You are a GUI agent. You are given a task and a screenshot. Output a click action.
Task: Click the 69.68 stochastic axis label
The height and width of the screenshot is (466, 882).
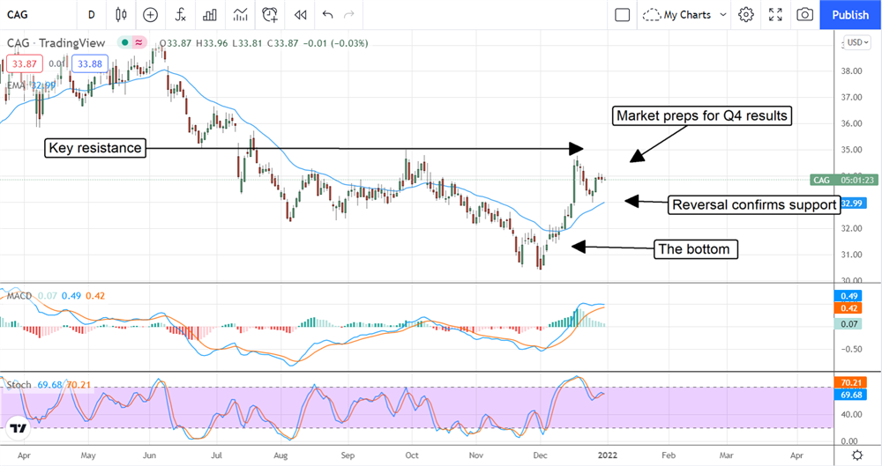pos(851,395)
